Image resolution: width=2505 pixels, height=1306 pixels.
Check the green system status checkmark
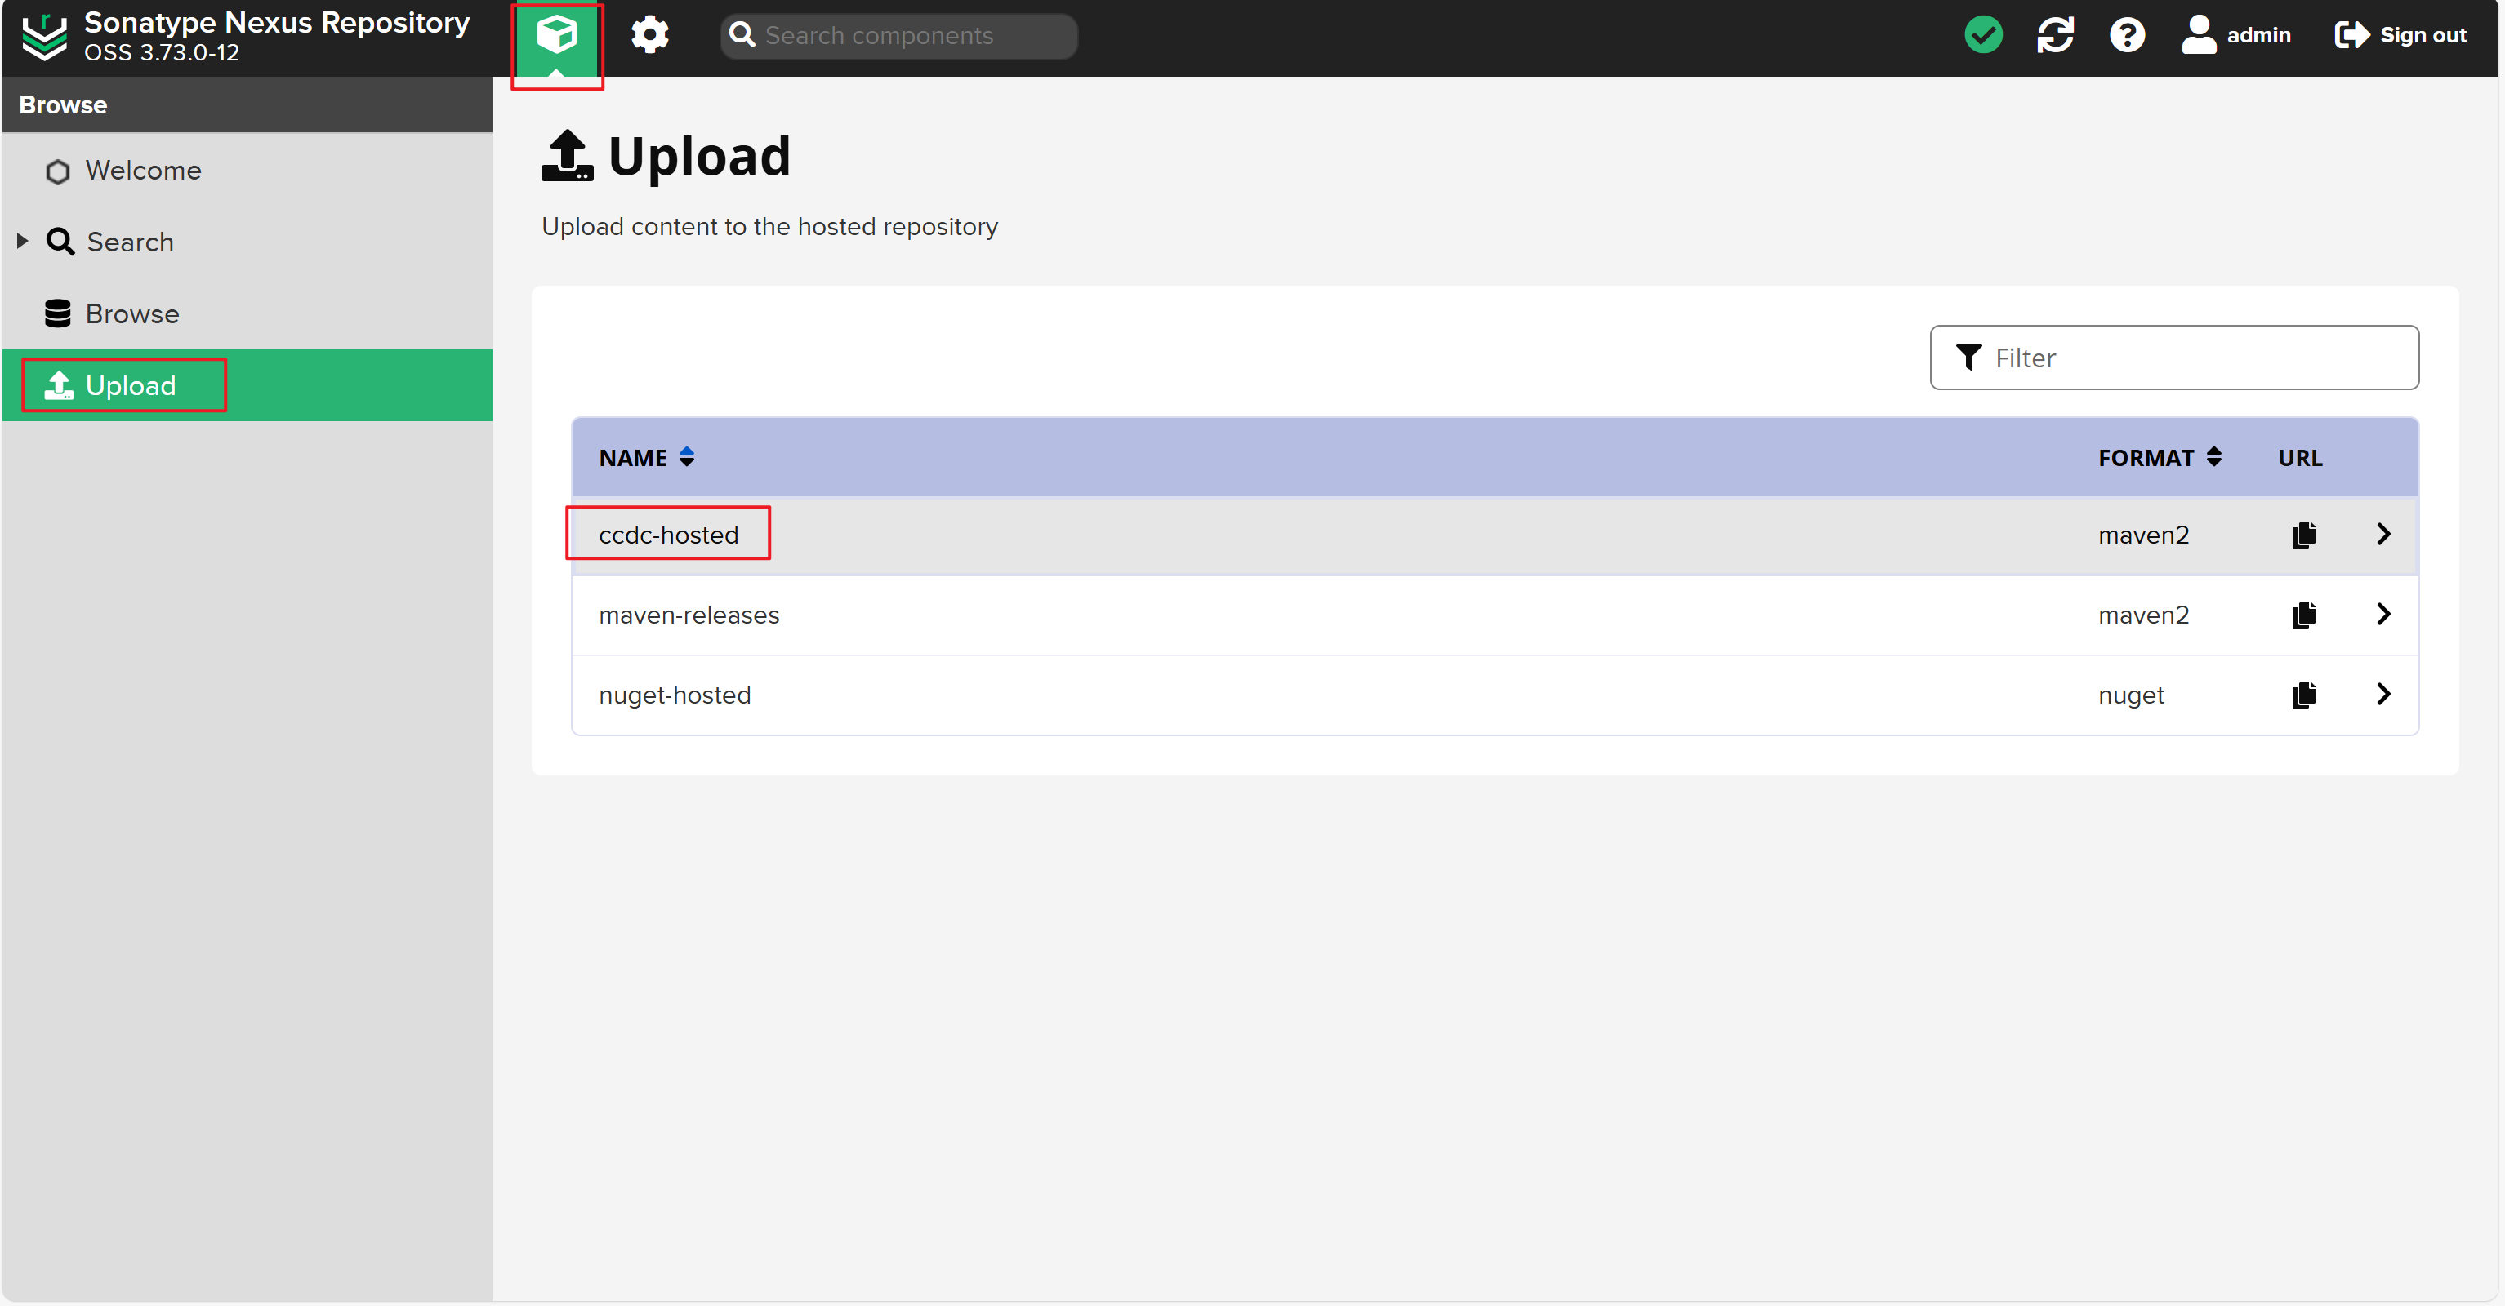1983,36
